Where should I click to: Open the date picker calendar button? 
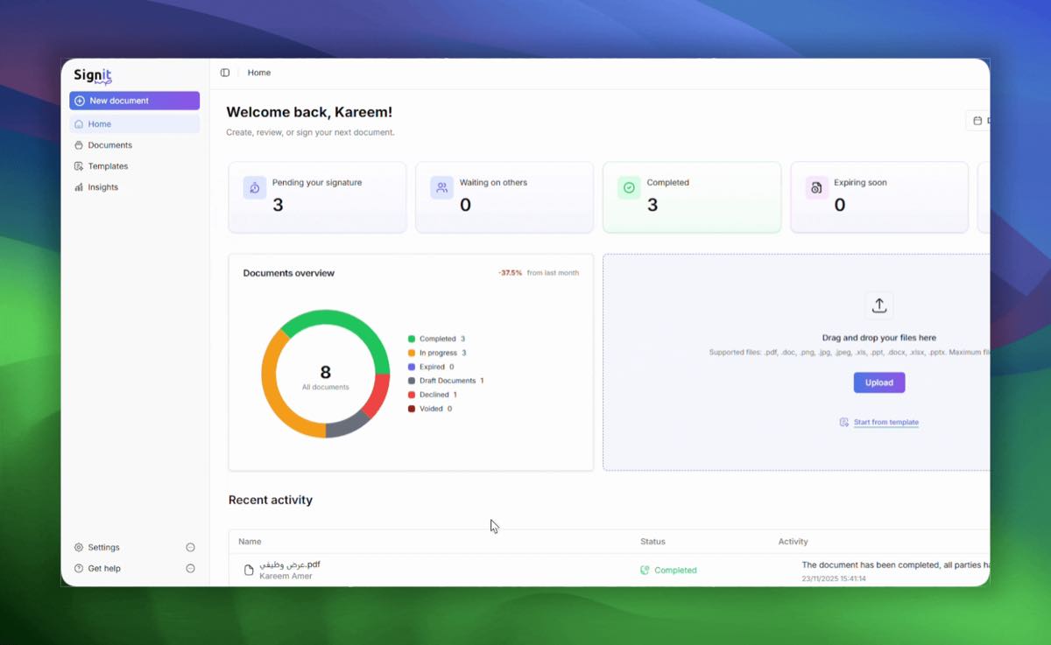pyautogui.click(x=977, y=121)
